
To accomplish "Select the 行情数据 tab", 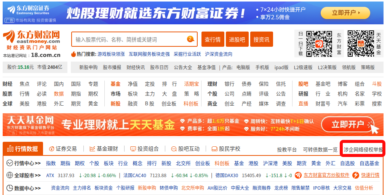I will click(x=23, y=149).
